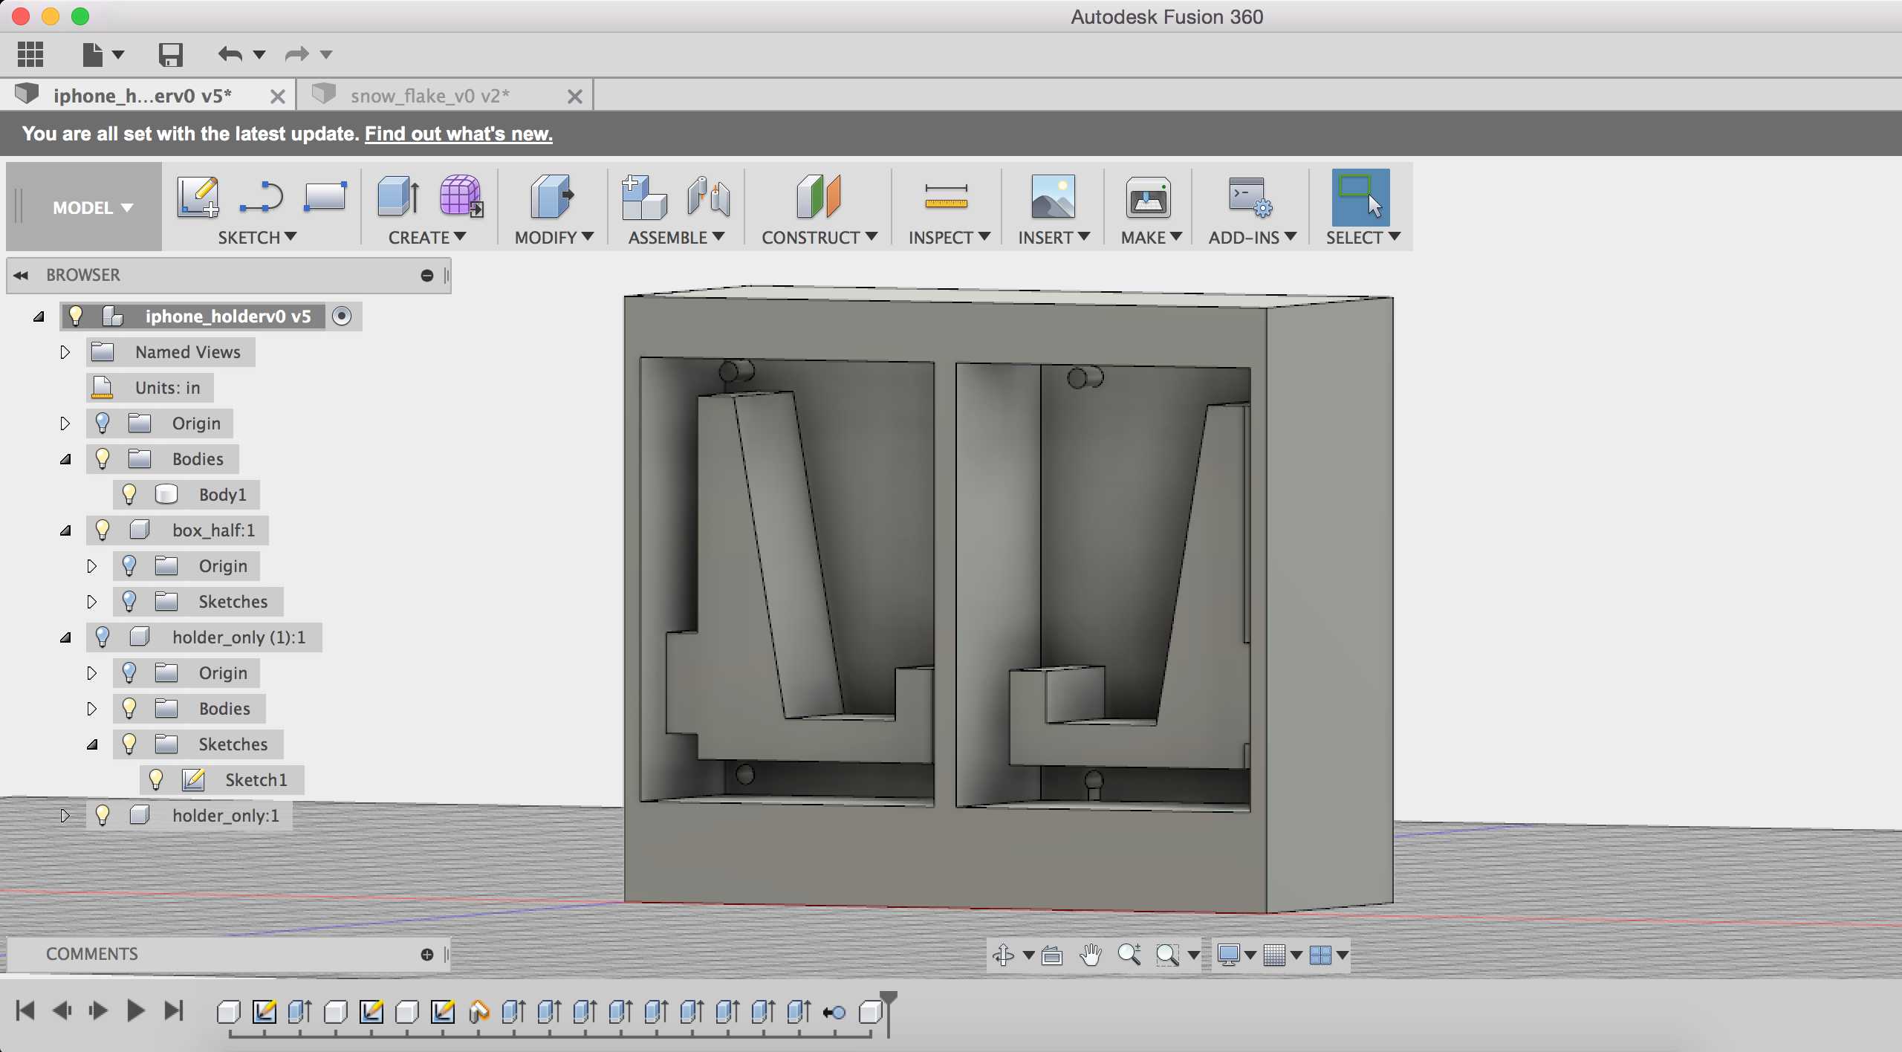
Task: Collapse the BROWSER panel with double arrow
Action: [21, 276]
